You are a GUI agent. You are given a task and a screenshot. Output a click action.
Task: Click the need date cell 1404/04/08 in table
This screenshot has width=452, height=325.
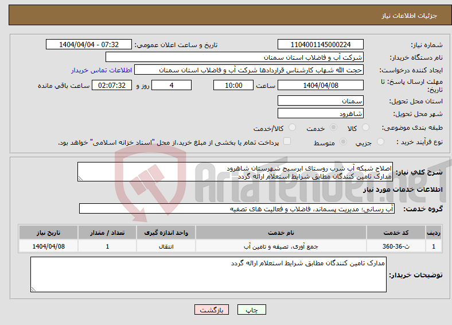pyautogui.click(x=48, y=246)
